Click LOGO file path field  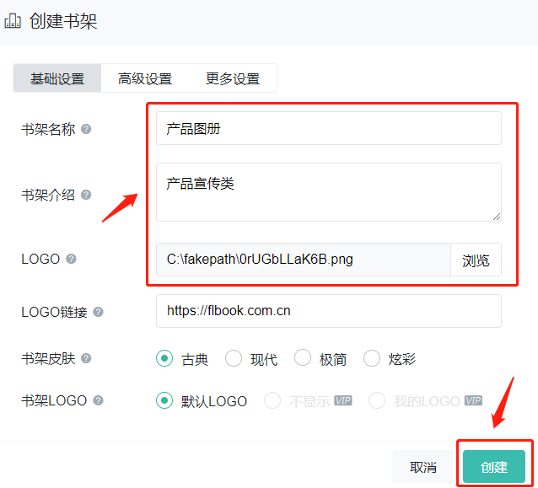pyautogui.click(x=304, y=260)
